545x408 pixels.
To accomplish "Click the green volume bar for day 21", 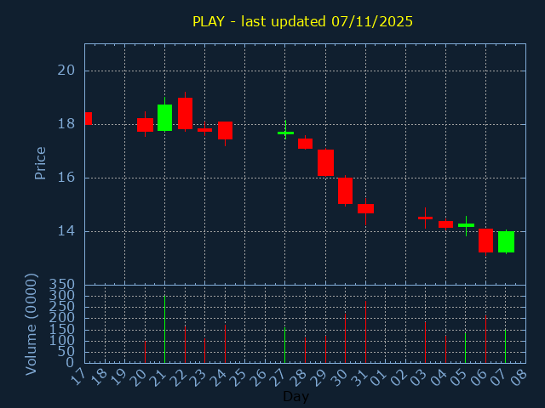I will tap(164, 329).
